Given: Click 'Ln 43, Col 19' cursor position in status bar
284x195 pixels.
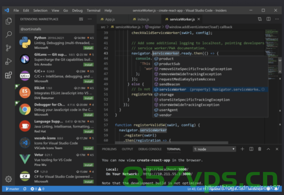Looking at the screenshot, I should pyautogui.click(x=196, y=189).
